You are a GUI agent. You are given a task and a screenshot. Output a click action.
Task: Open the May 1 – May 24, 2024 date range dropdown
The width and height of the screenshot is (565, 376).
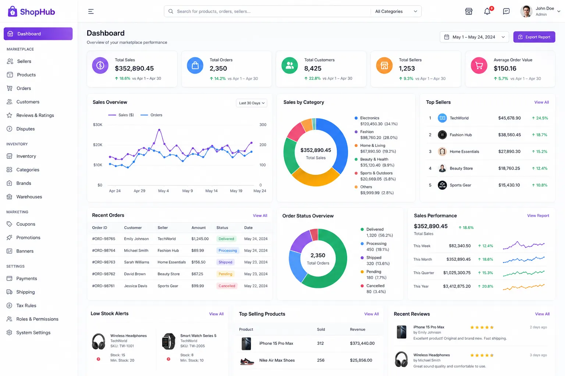point(475,37)
